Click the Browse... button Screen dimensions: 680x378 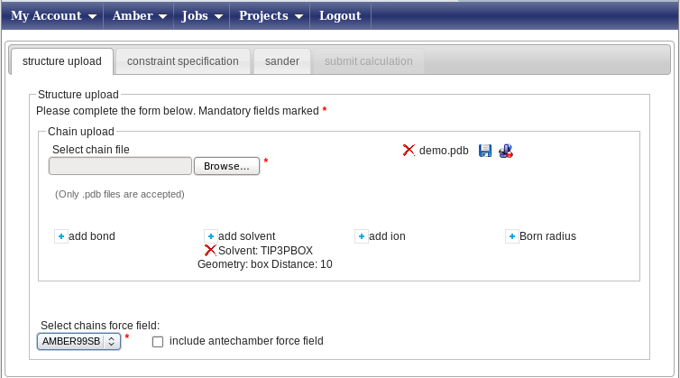point(226,166)
